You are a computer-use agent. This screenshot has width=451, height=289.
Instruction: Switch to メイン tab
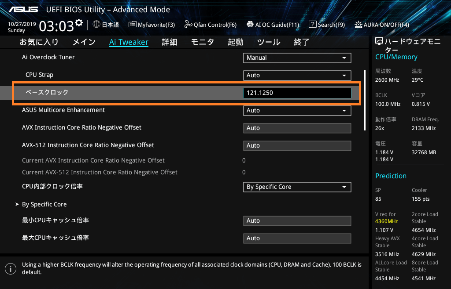(84, 42)
